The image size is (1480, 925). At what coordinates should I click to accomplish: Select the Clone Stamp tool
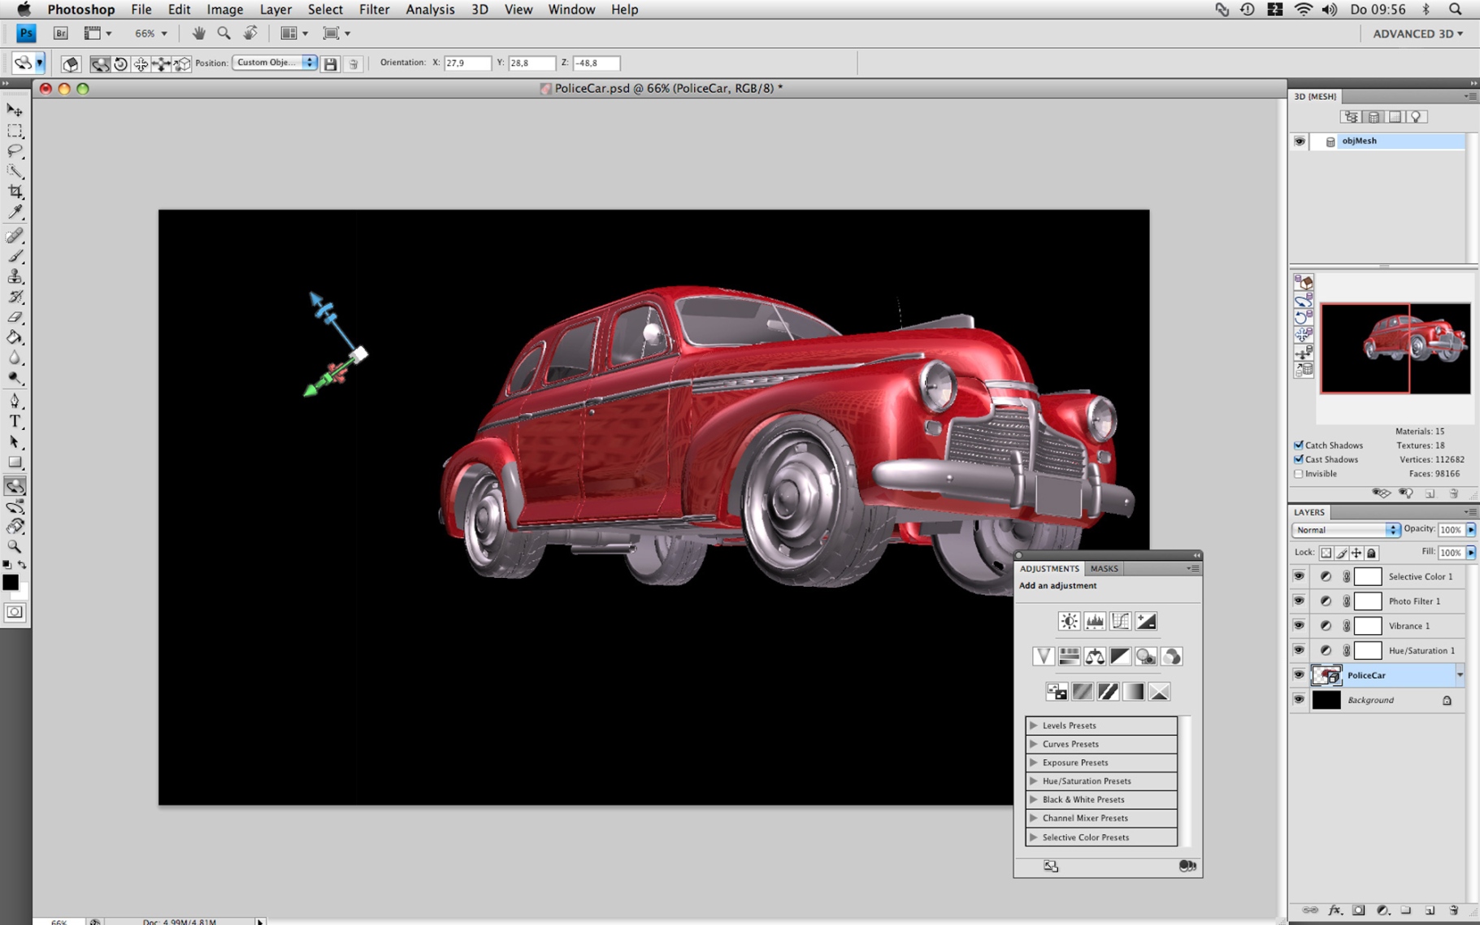tap(15, 276)
